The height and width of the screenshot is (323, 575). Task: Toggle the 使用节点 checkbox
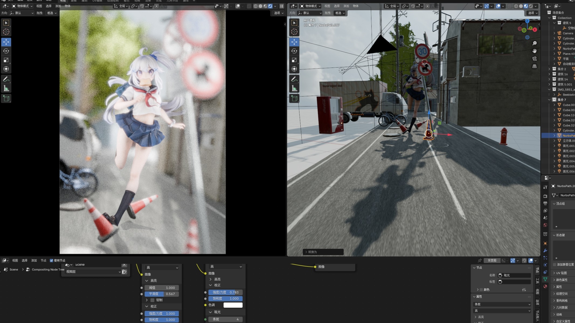[51, 260]
